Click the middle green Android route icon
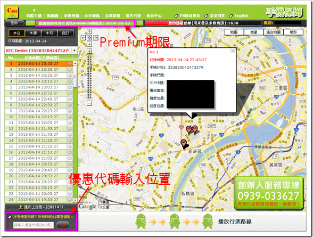This screenshot has height=238, width=313. pos(175,221)
